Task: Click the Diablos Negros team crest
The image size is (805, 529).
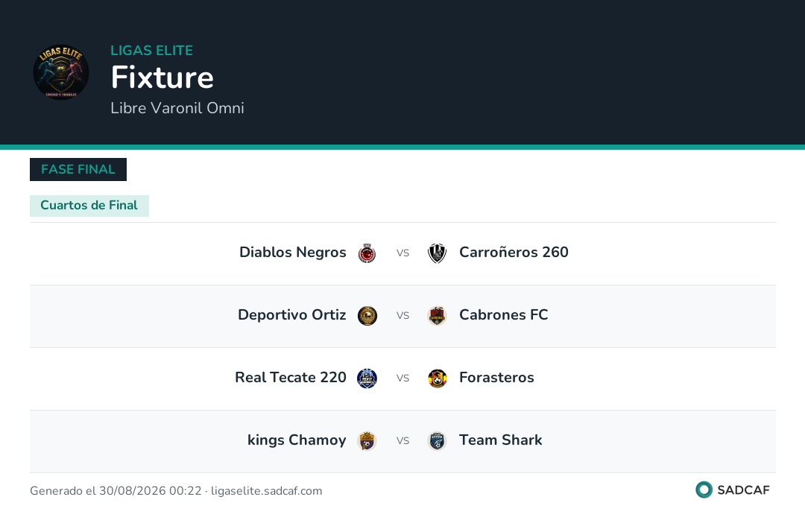Action: [x=367, y=253]
